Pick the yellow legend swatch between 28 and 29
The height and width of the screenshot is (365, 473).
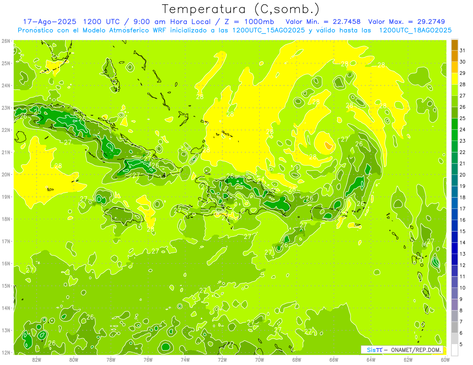click(x=454, y=79)
